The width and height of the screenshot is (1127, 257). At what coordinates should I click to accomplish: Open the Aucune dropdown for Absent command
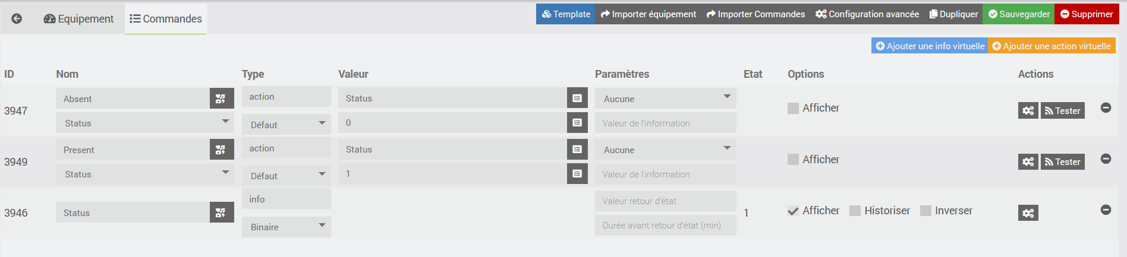(665, 99)
